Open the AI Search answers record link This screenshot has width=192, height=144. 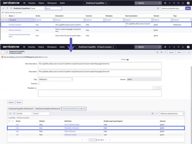tap(15, 25)
